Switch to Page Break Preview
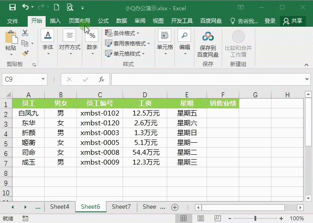This screenshot has width=313, height=223. (x=218, y=218)
